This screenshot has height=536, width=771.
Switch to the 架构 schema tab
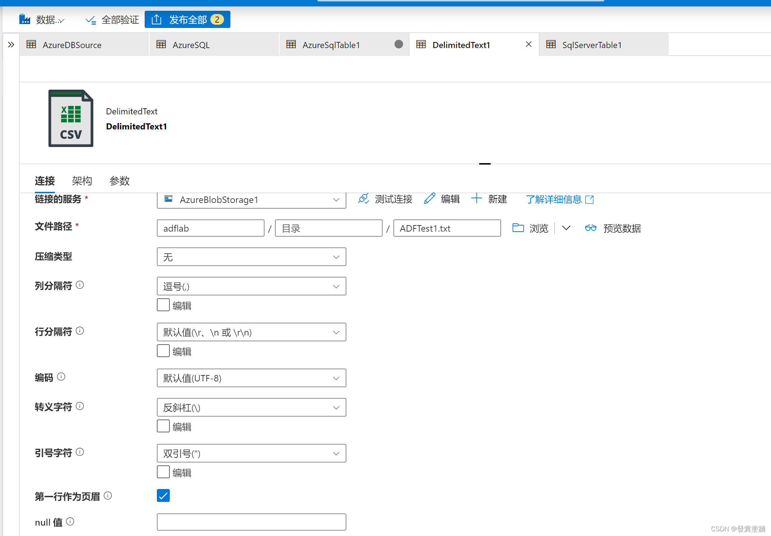(x=82, y=181)
